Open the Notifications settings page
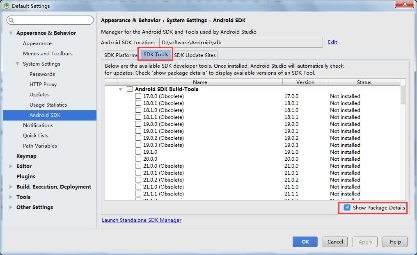Screen dimensions: 417x255 pyautogui.click(x=38, y=125)
